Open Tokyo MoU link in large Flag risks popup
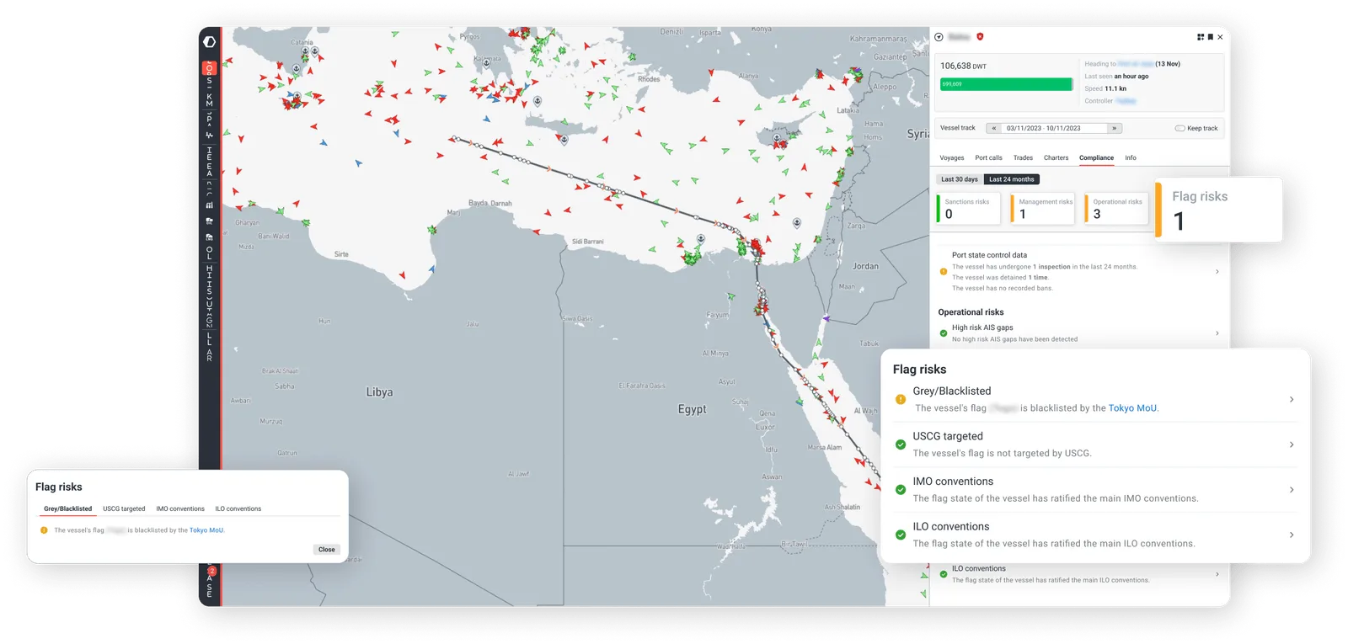This screenshot has width=1348, height=644. tap(1132, 408)
